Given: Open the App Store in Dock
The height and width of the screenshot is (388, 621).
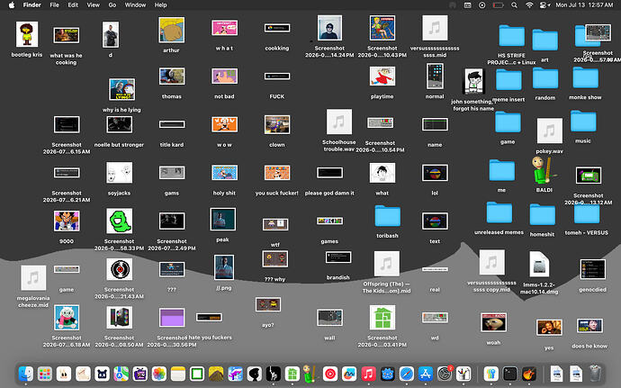Looking at the screenshot, I should (x=426, y=374).
